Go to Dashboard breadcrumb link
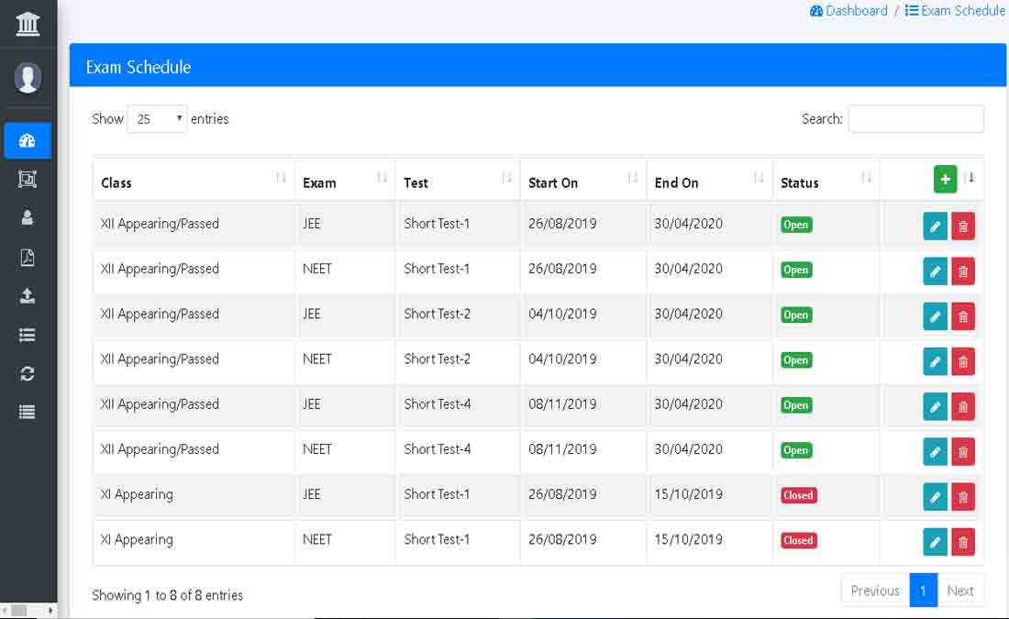This screenshot has width=1009, height=619. click(x=848, y=11)
